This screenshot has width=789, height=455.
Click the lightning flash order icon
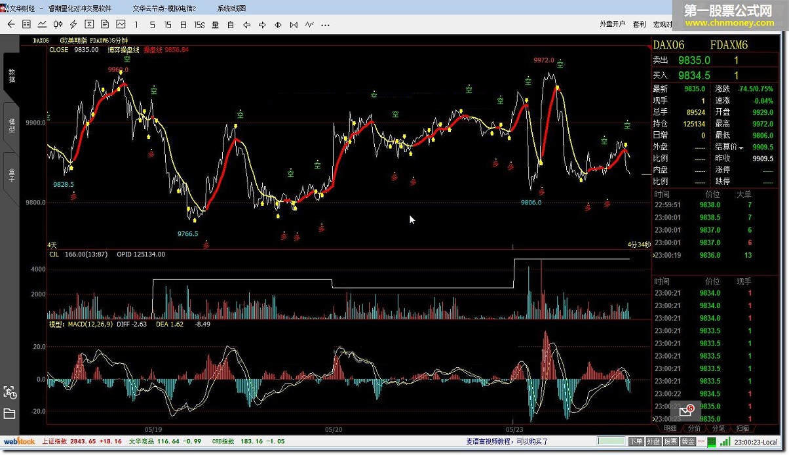[73, 24]
